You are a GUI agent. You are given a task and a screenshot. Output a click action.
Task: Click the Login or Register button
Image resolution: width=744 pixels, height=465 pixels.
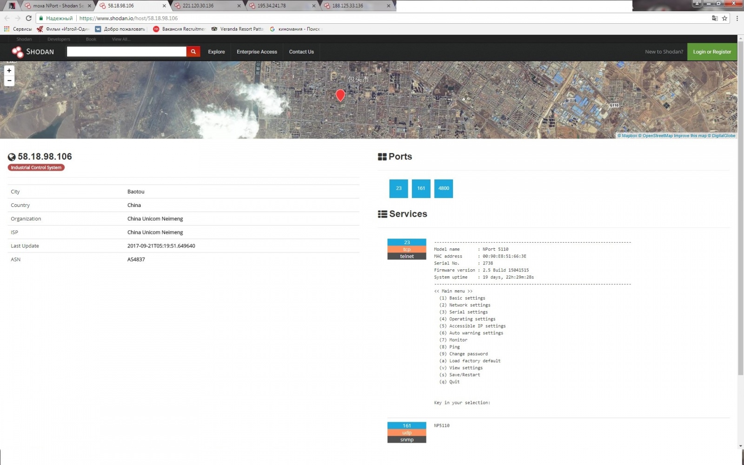[x=712, y=52]
